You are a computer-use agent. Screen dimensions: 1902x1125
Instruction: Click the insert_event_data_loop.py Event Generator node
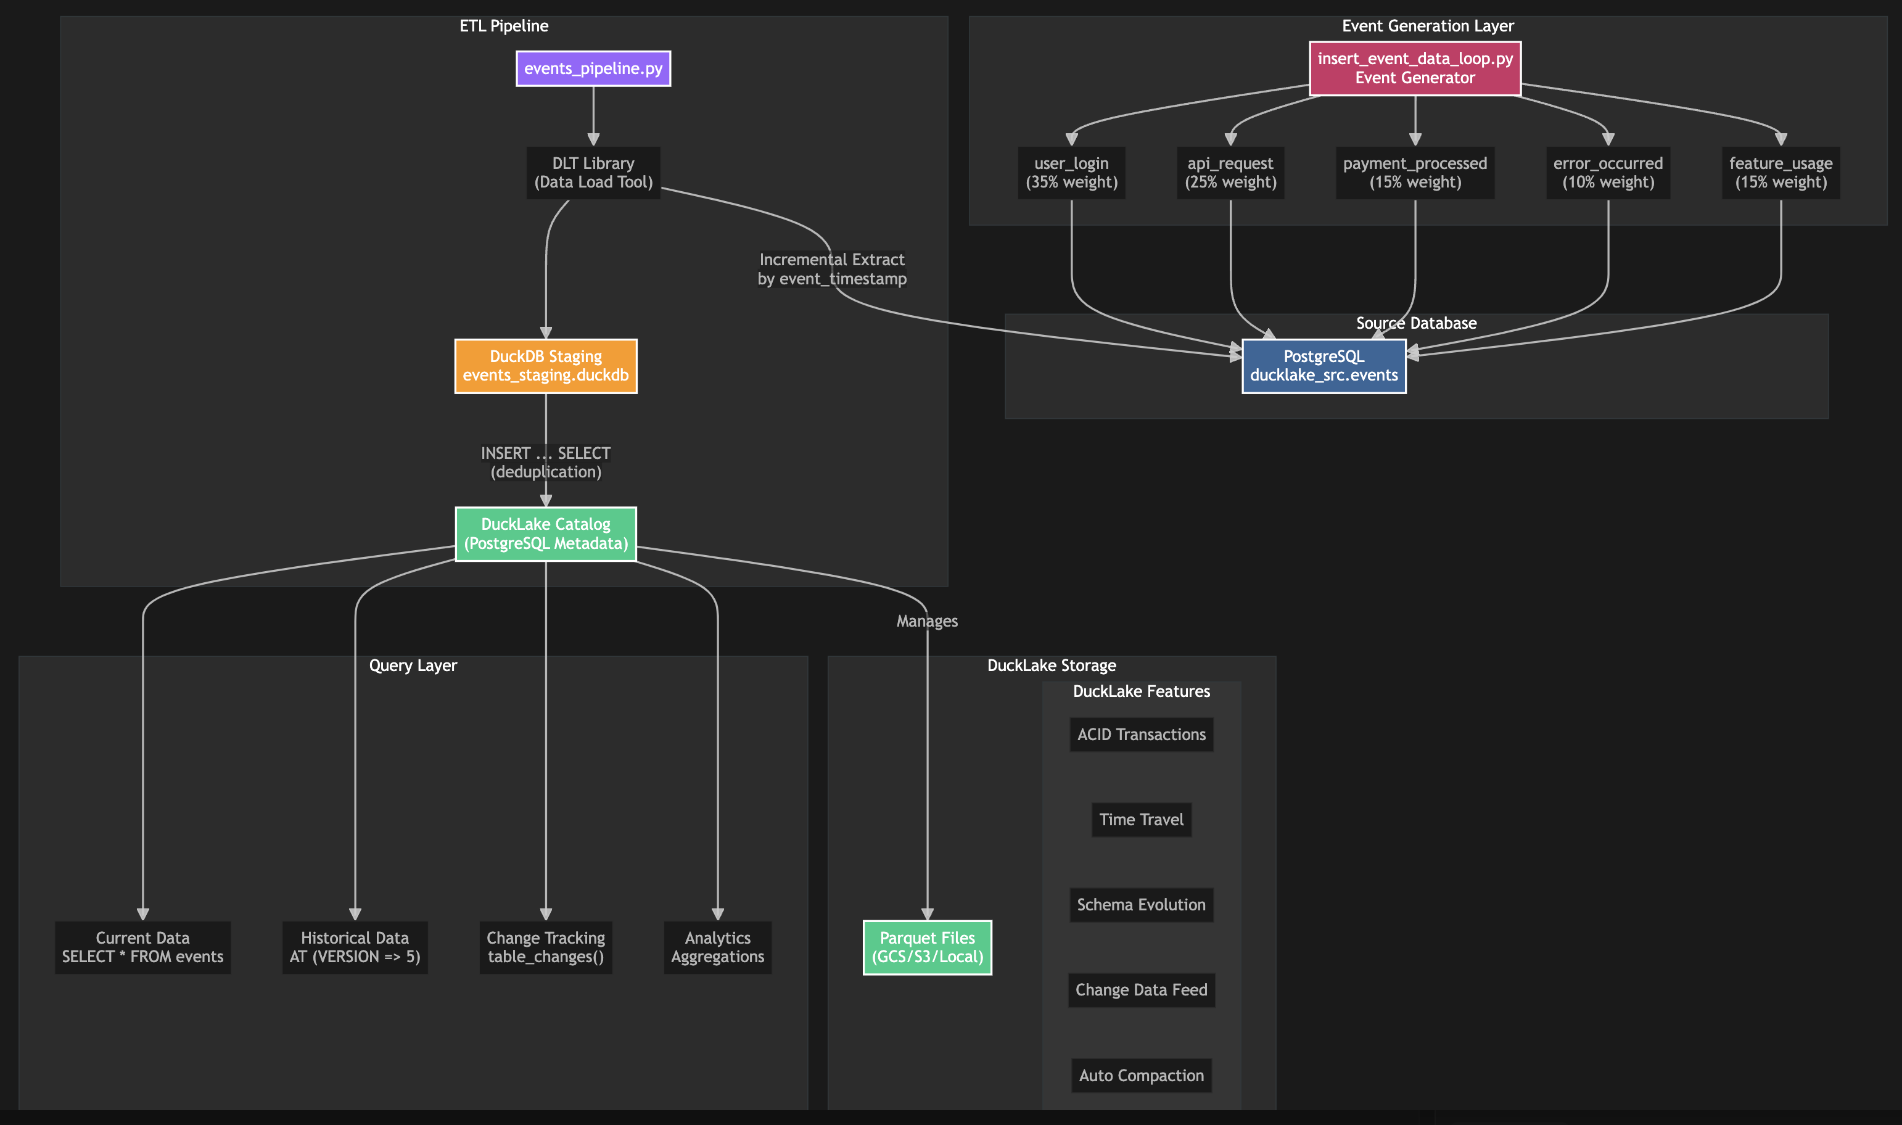[1415, 68]
